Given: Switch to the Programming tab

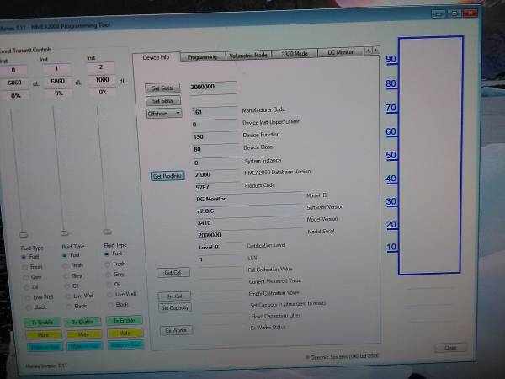Looking at the screenshot, I should click(202, 57).
